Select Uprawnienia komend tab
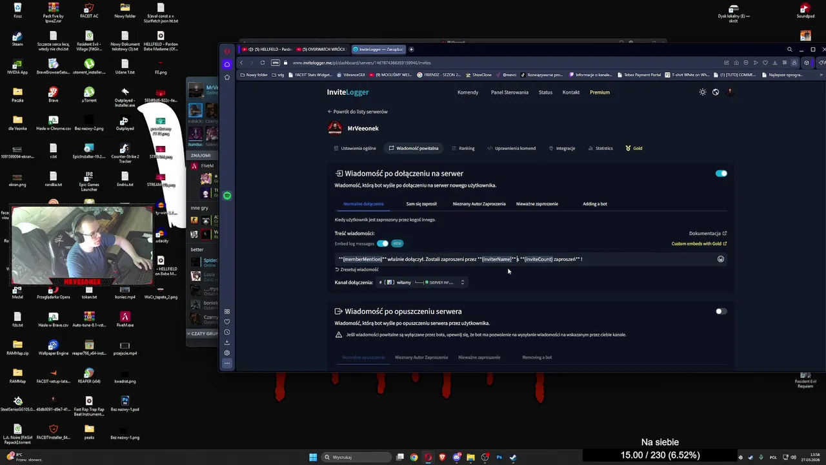The width and height of the screenshot is (826, 465). (x=512, y=149)
